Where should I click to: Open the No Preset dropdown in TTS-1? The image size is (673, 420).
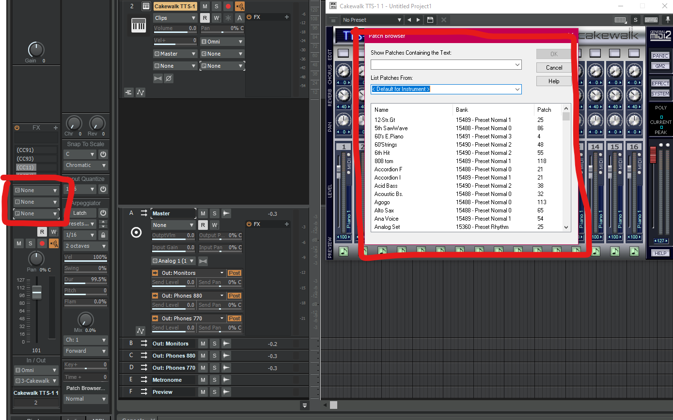coord(372,20)
